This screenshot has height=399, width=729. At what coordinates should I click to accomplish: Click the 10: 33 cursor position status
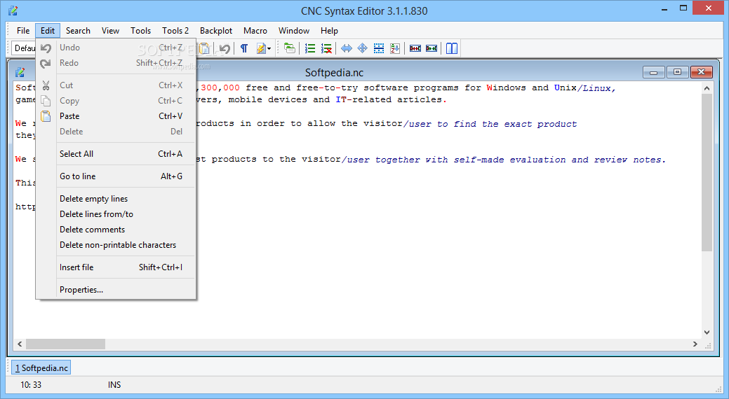(x=31, y=384)
